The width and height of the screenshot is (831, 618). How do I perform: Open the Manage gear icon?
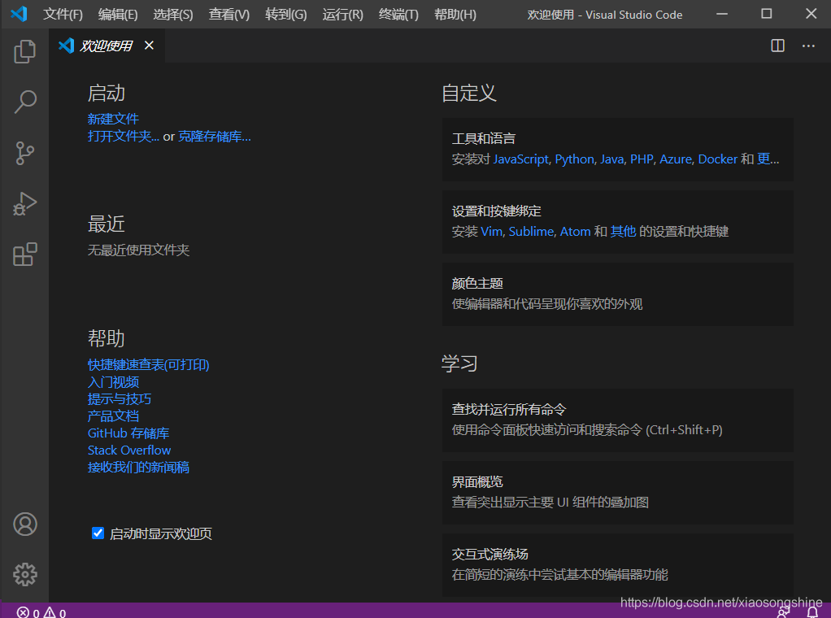tap(24, 575)
